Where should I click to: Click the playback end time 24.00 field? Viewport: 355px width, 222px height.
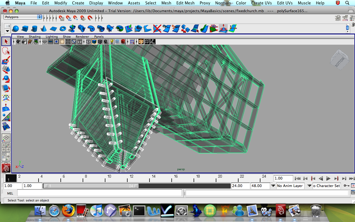(241, 186)
